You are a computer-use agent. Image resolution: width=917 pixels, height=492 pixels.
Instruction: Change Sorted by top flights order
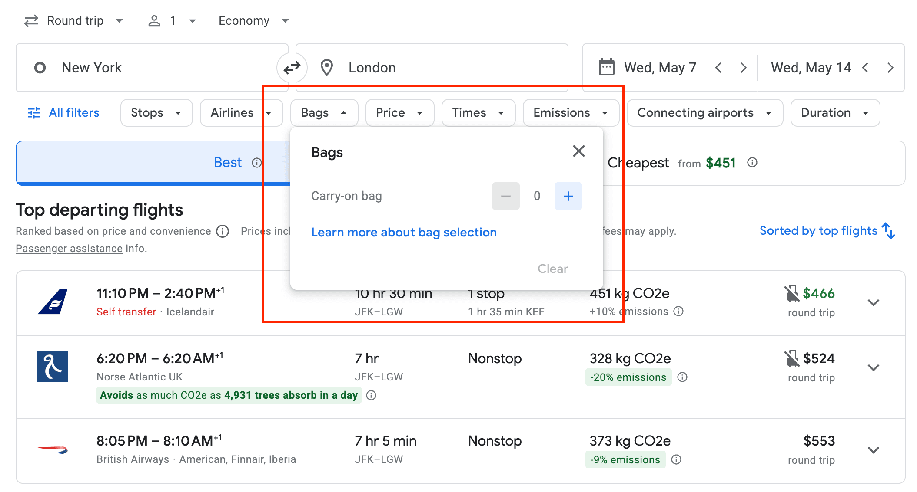[827, 231]
